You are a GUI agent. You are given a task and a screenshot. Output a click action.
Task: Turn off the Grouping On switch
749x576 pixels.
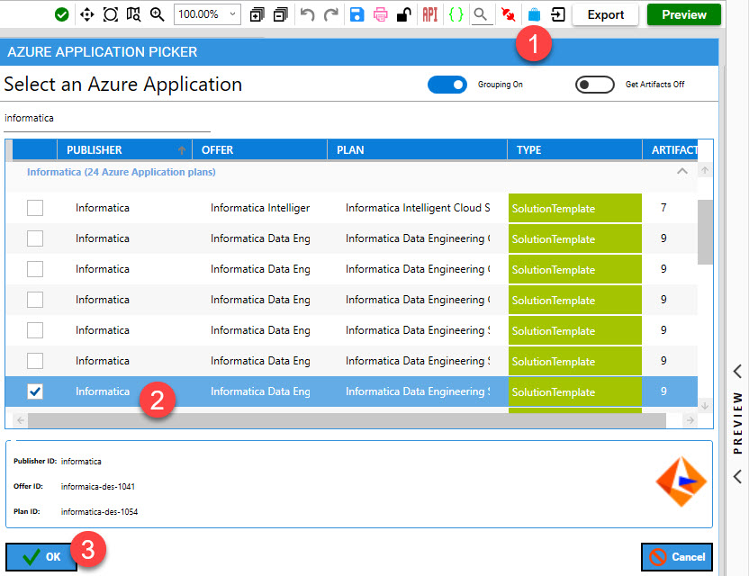pyautogui.click(x=447, y=85)
